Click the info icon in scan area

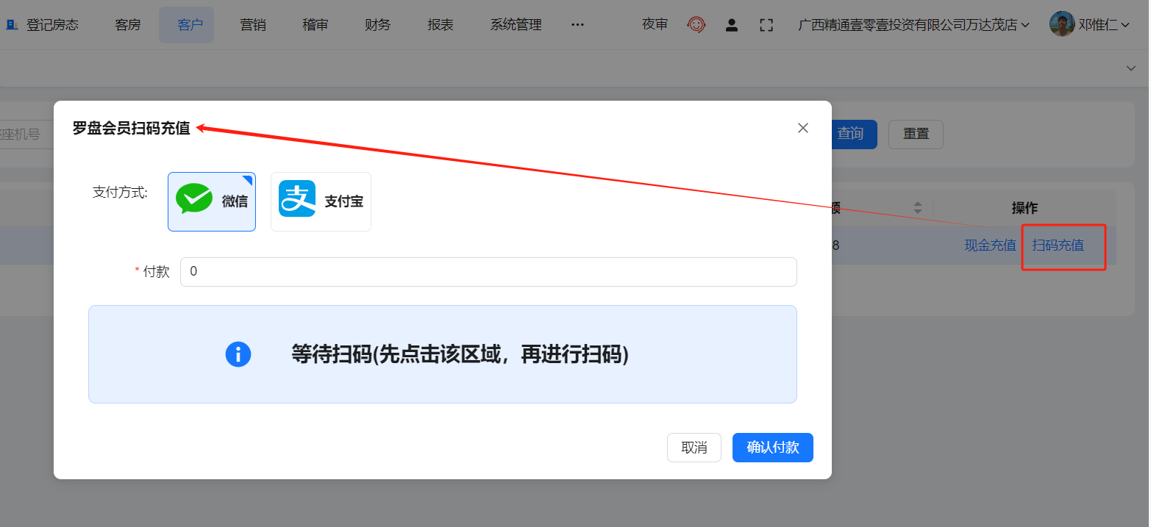238,354
